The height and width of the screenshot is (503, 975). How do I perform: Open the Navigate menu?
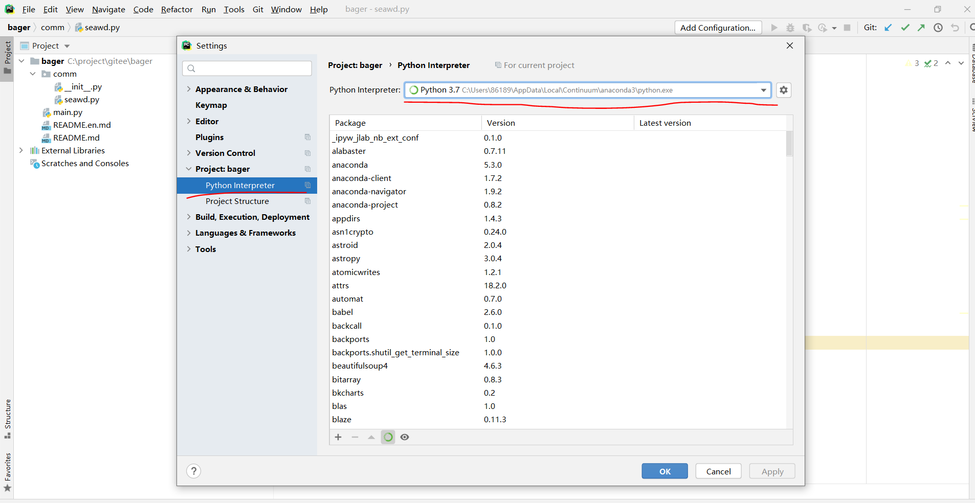click(108, 9)
